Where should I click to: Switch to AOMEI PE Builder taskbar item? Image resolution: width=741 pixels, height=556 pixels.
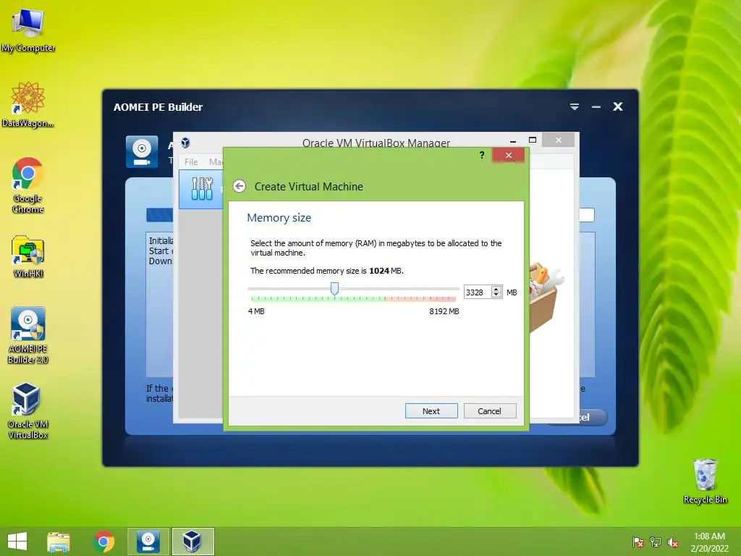[148, 542]
